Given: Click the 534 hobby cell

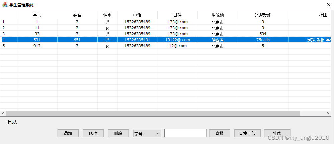Looking at the screenshot, I should coord(263,34).
